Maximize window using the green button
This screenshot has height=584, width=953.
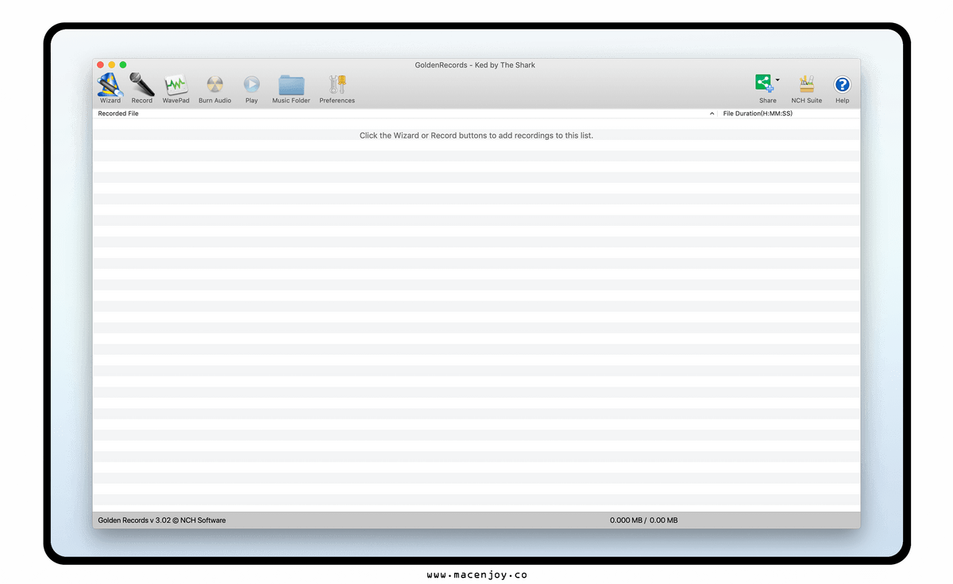123,64
